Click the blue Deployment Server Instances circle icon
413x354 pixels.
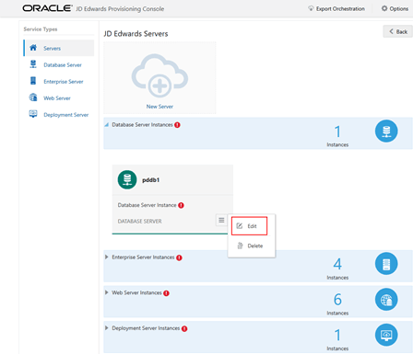(386, 335)
